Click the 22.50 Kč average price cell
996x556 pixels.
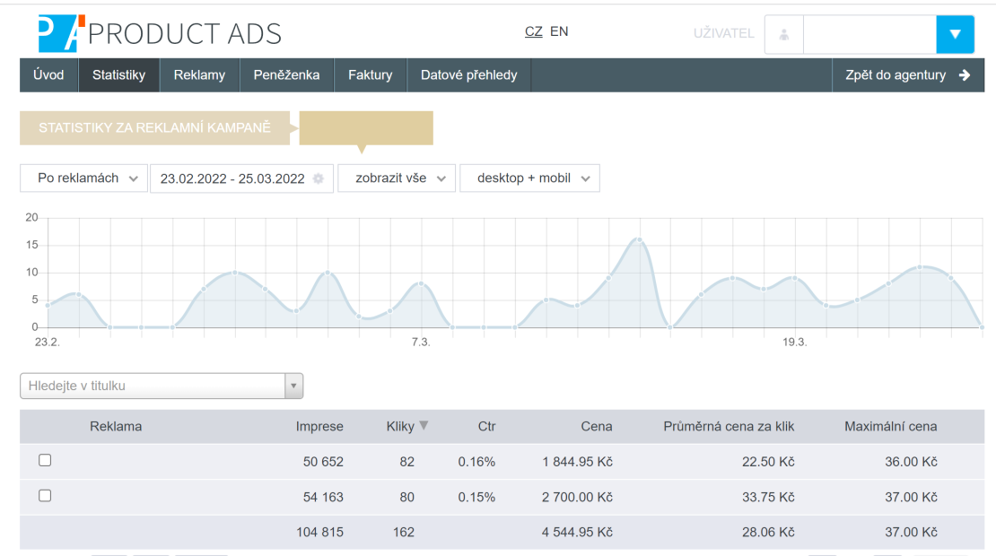768,462
